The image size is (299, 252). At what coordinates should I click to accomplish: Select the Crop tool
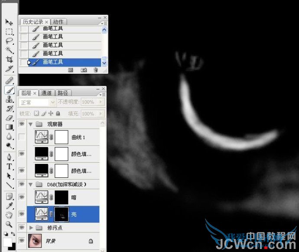[9, 59]
